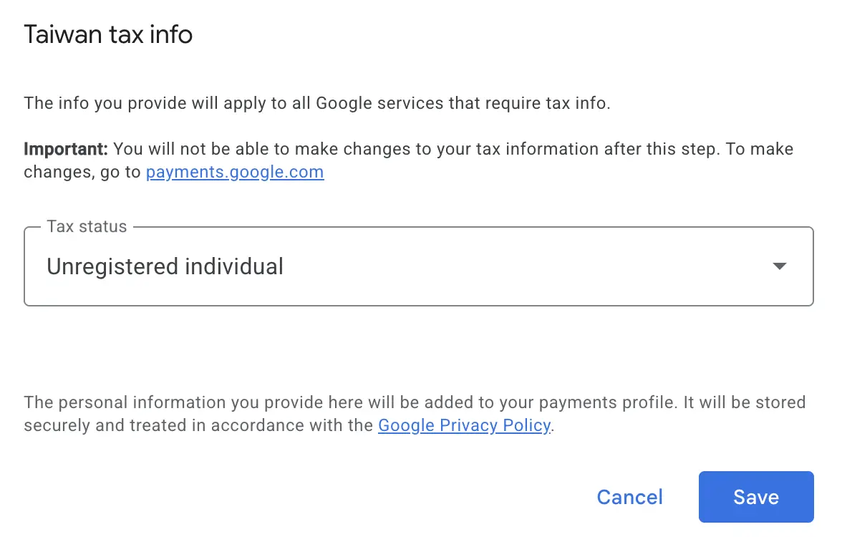Screen dimensions: 842x537
Task: Click the bold Important label
Action: coord(66,149)
